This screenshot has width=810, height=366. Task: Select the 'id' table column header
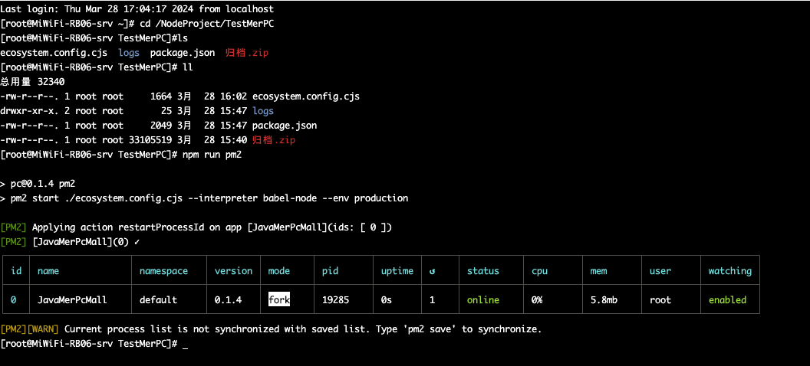tap(16, 270)
